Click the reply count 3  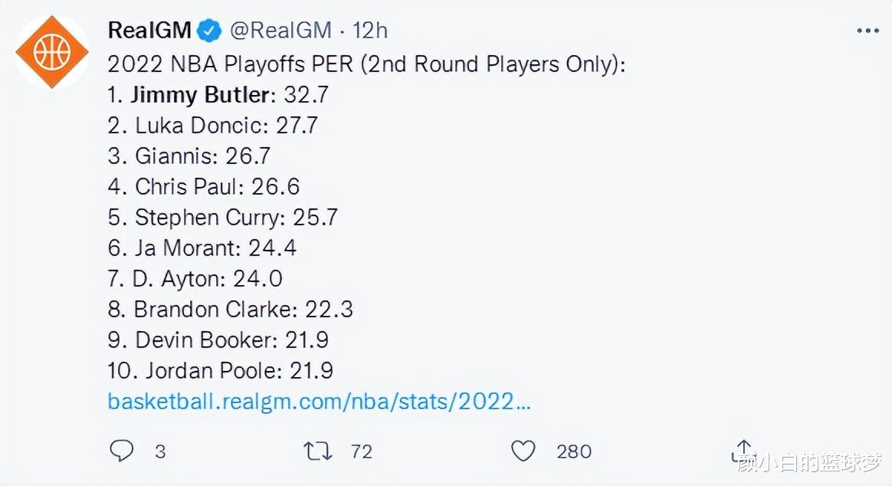[x=160, y=452]
